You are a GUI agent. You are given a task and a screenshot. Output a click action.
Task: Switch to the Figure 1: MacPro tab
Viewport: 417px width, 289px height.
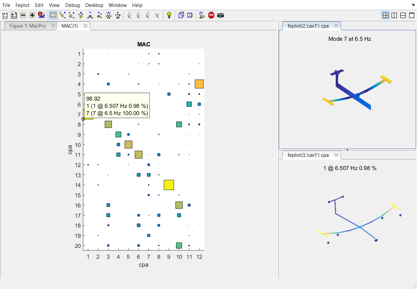tap(27, 26)
